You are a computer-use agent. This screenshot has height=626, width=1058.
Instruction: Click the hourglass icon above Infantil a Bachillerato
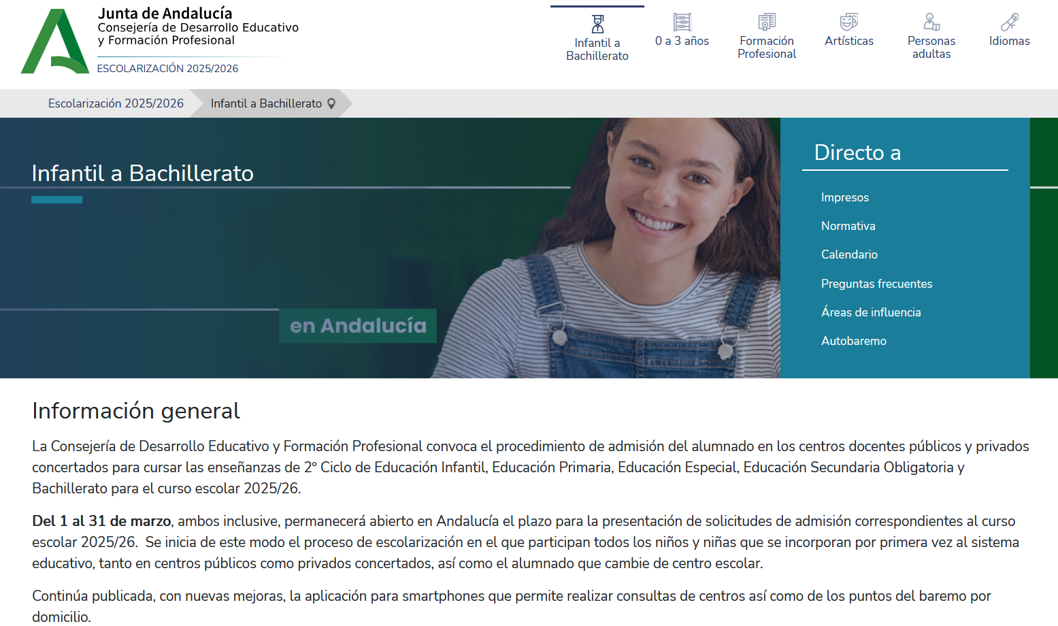pyautogui.click(x=597, y=24)
